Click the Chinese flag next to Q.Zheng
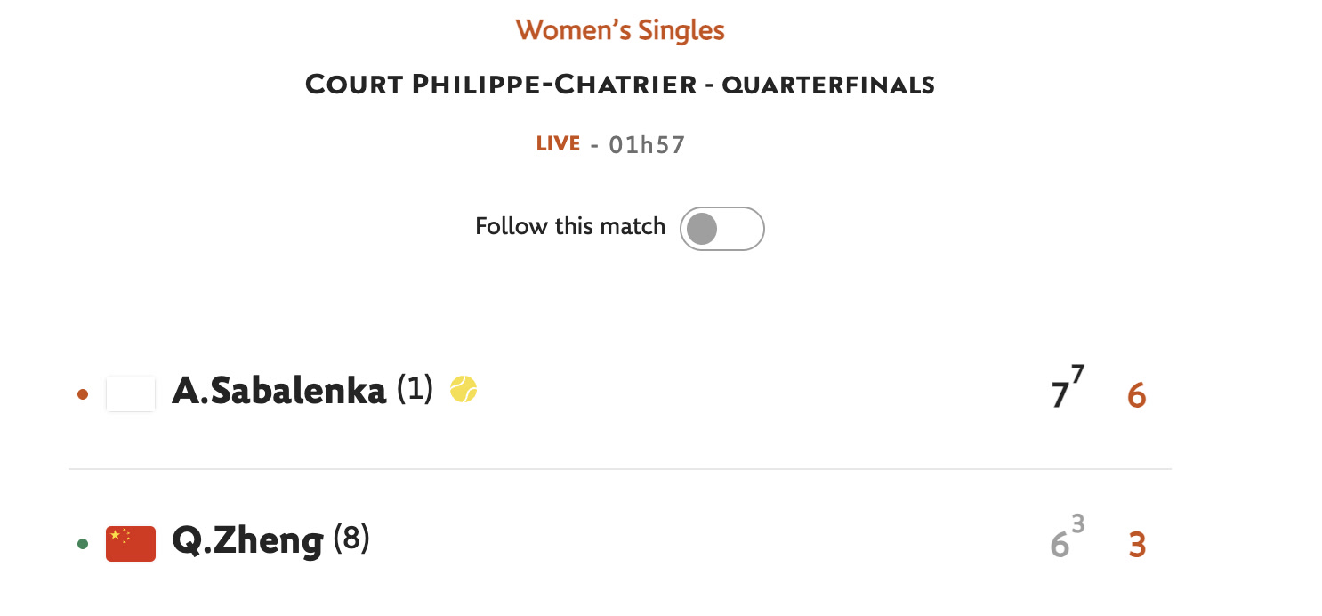The width and height of the screenshot is (1322, 616). [x=131, y=544]
